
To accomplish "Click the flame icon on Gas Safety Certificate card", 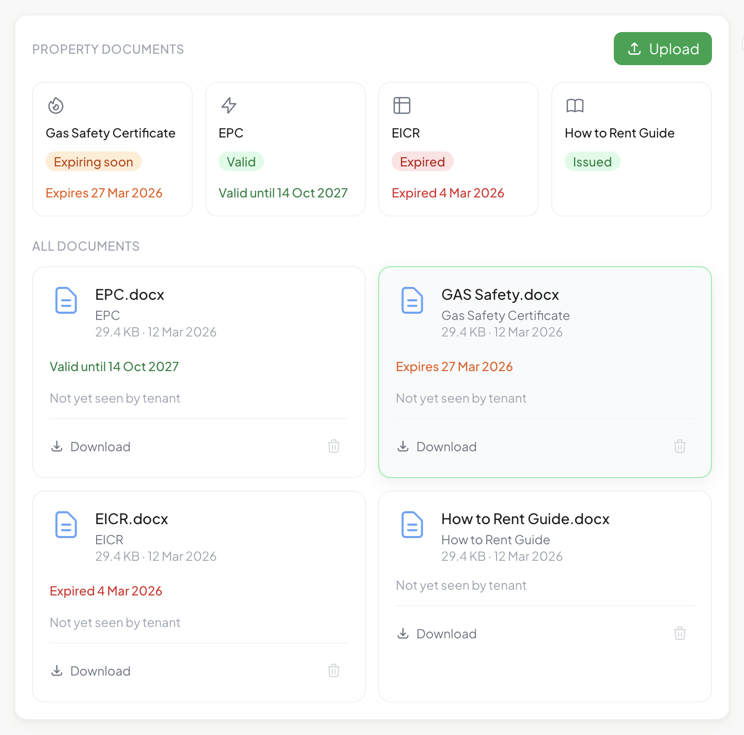I will (x=56, y=105).
